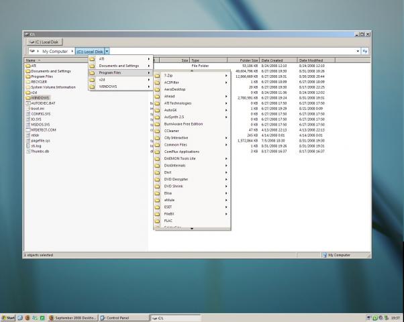Open Firefox from the quick launch bar
This screenshot has height=322, width=404.
point(28,318)
